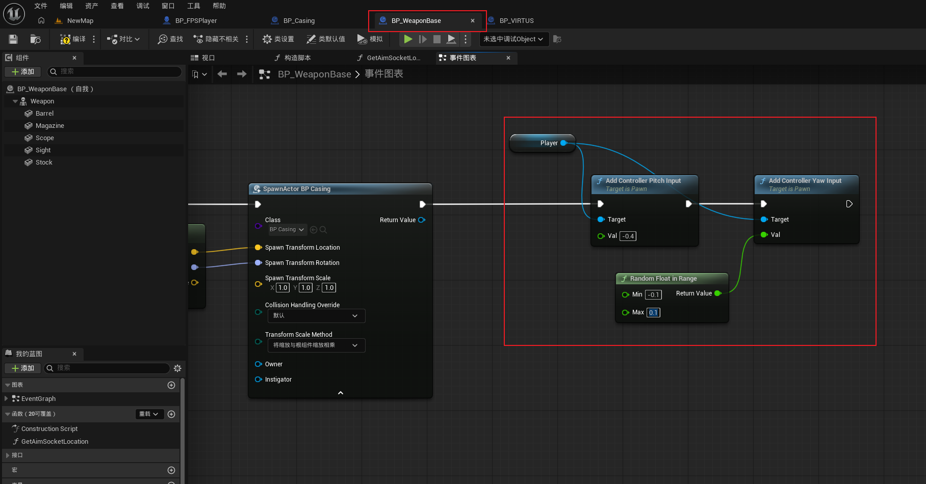The image size is (926, 484).
Task: Click the Min field of Random Float in Range
Action: [x=653, y=295]
